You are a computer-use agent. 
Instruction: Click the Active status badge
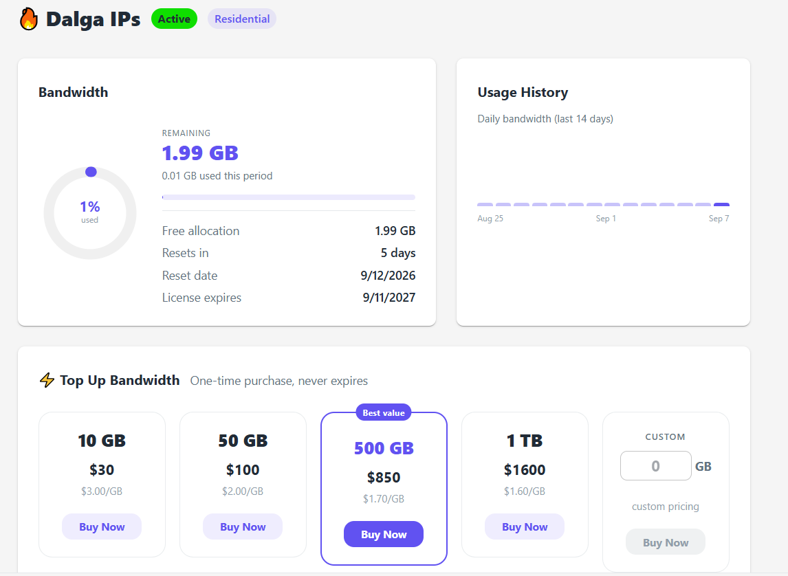click(174, 19)
